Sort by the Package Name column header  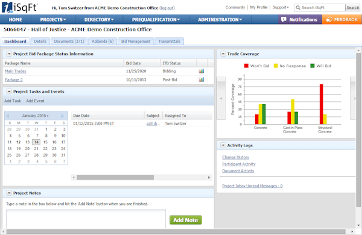point(63,63)
